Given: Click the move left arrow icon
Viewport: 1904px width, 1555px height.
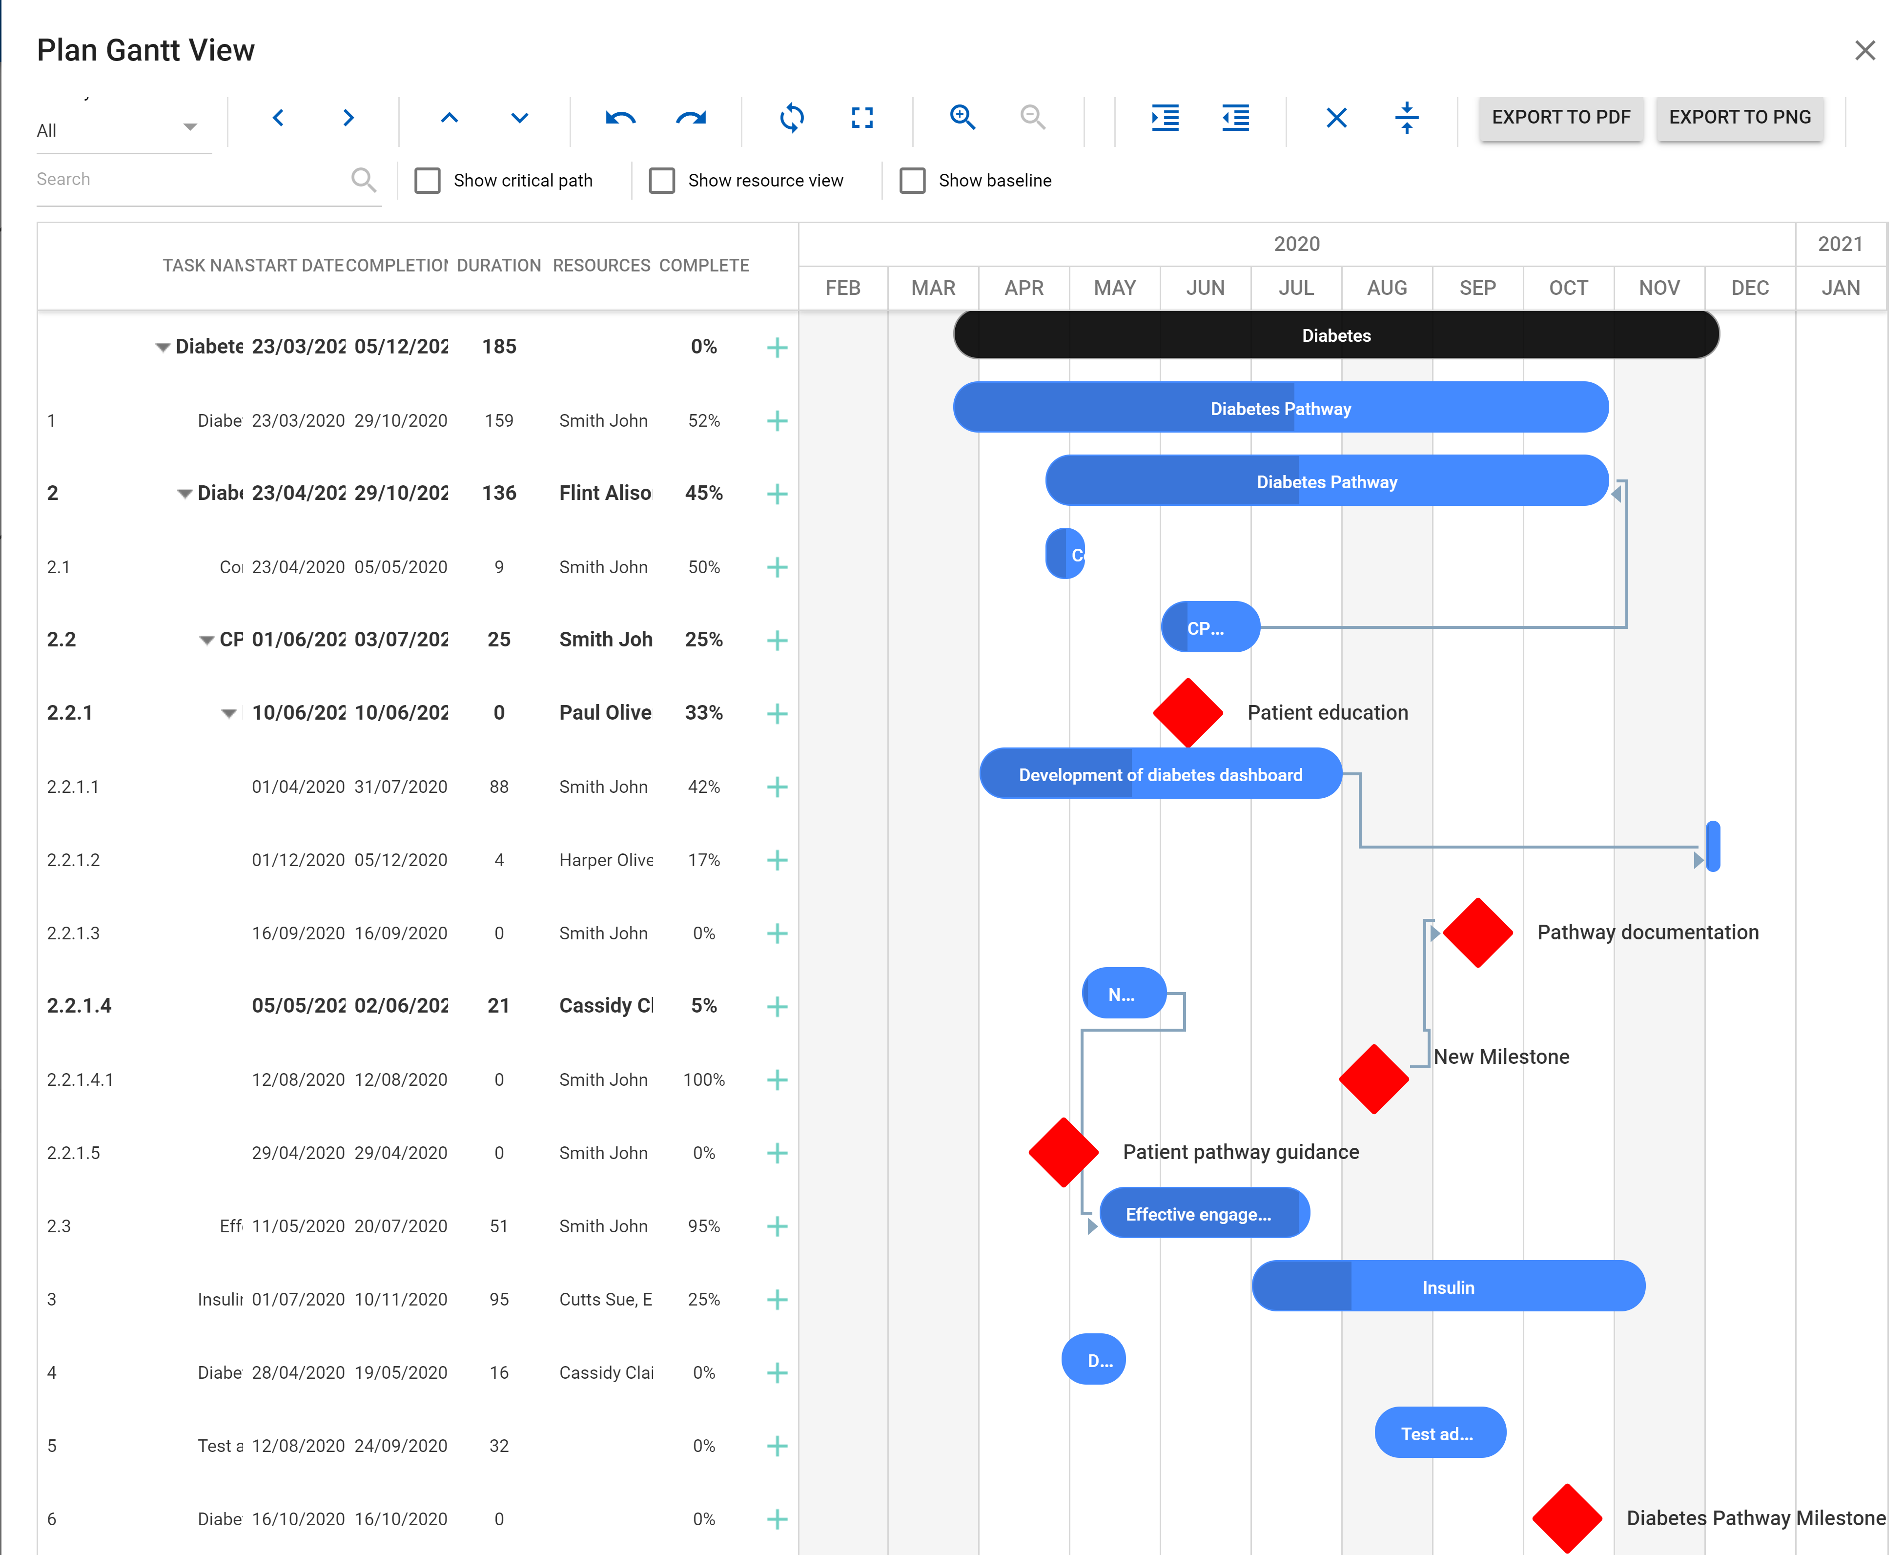Looking at the screenshot, I should [x=279, y=118].
